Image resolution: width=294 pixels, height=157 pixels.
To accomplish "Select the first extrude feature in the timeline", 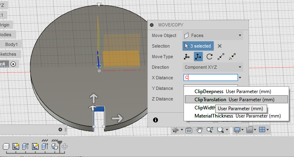I will 26,146.
